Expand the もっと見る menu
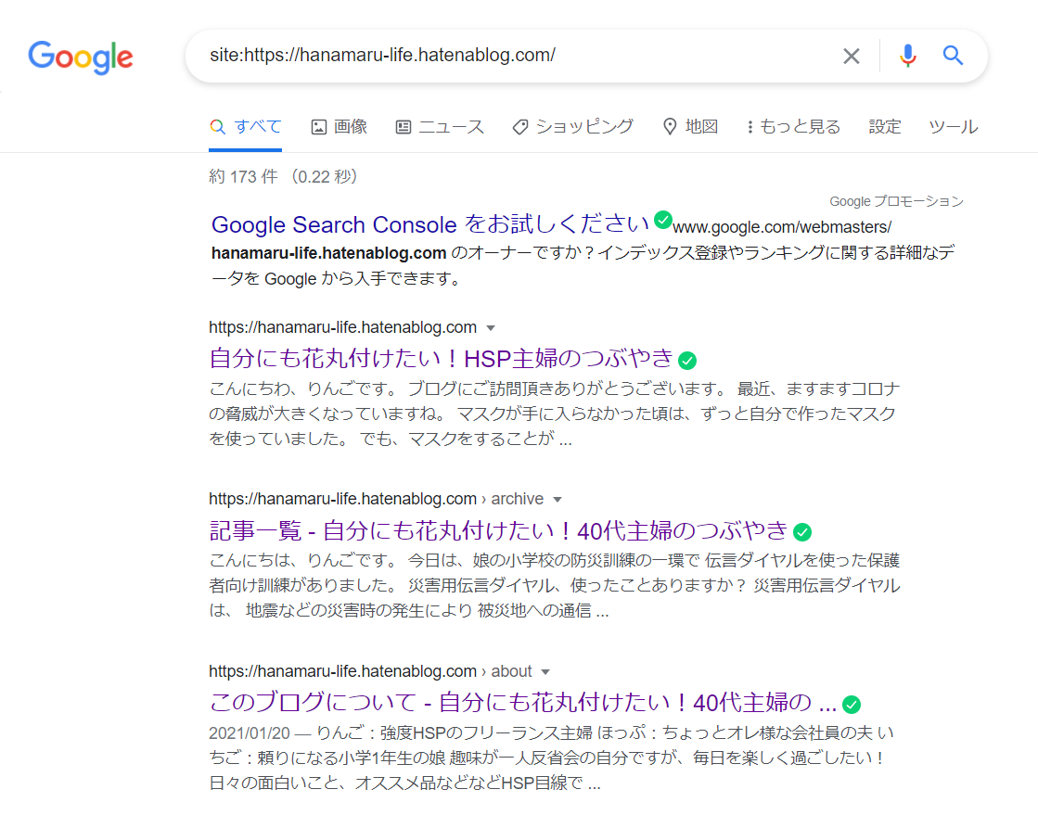This screenshot has width=1038, height=815. [x=793, y=126]
